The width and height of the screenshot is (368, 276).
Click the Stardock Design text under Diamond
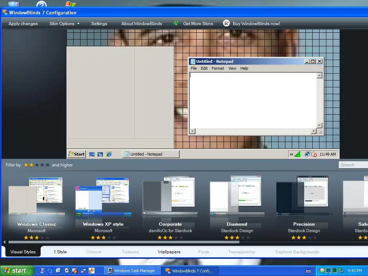pos(237,231)
